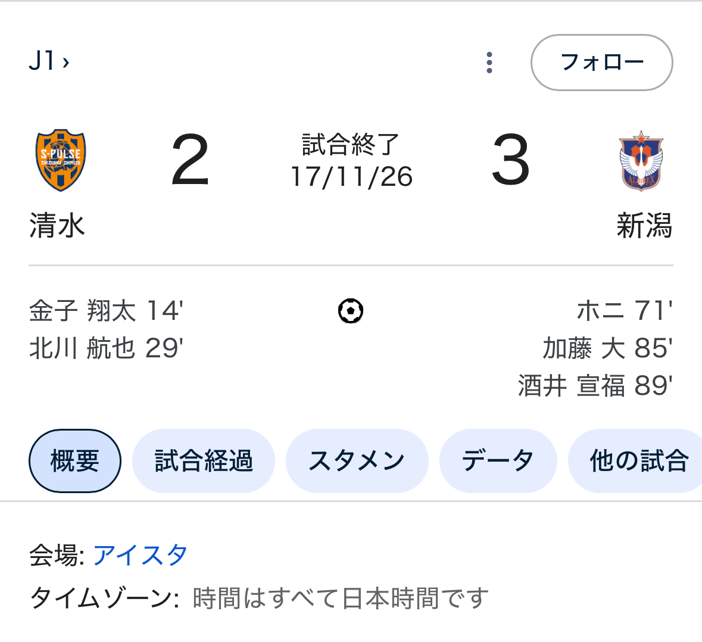Click the Albirex Niigata team crest
Screen dimensions: 702x642
pyautogui.click(x=641, y=161)
